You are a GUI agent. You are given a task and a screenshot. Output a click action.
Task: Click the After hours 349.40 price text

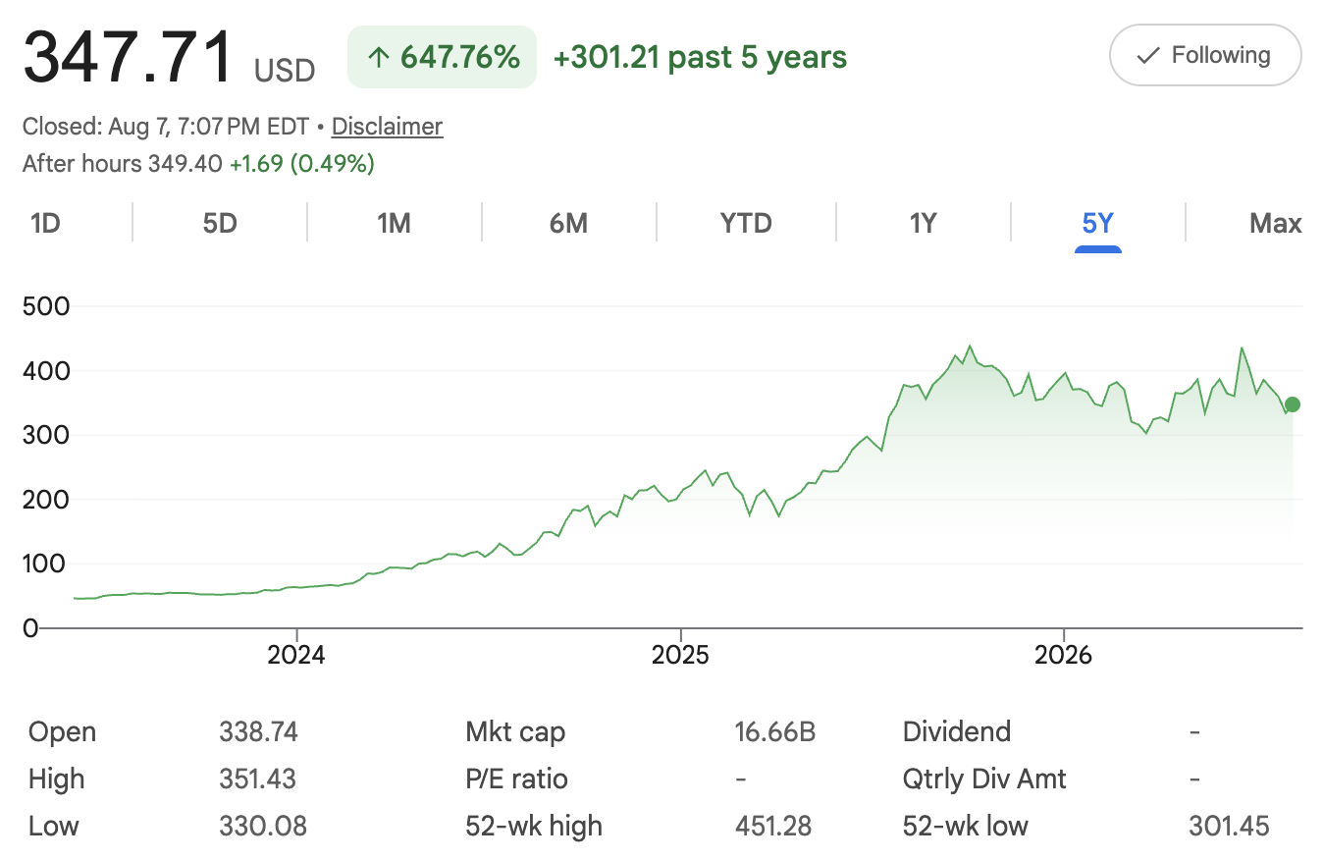click(123, 164)
